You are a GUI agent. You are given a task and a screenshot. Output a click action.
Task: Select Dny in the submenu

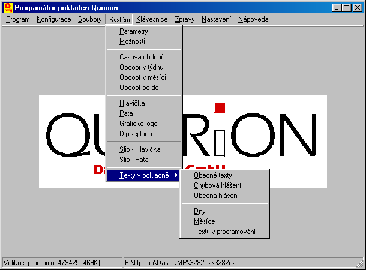pos(224,211)
